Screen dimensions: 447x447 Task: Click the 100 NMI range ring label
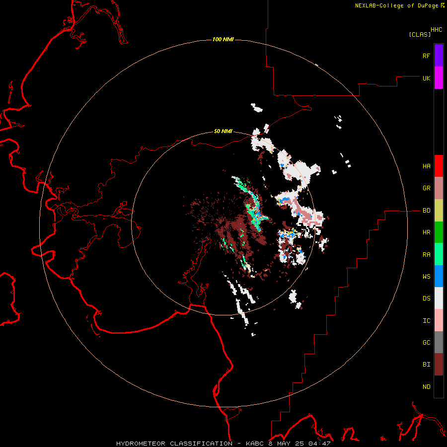pyautogui.click(x=223, y=39)
